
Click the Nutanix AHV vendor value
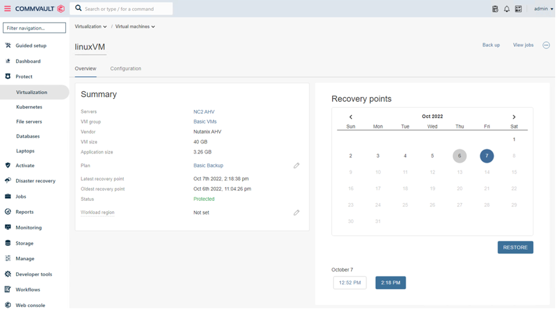click(208, 132)
